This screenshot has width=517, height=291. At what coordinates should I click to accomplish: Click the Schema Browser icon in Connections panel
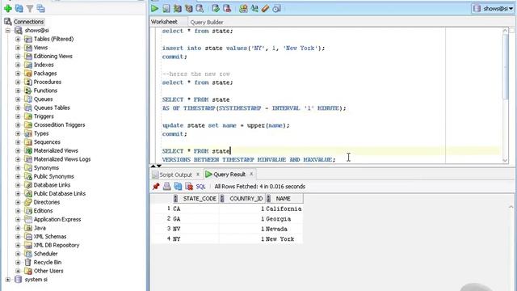tap(40, 9)
